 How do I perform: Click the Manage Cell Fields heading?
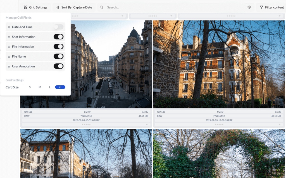click(x=18, y=18)
